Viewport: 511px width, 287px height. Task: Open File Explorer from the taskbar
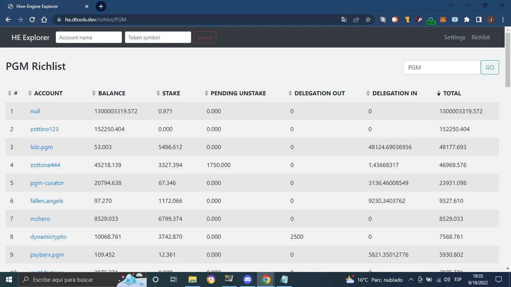pyautogui.click(x=192, y=279)
